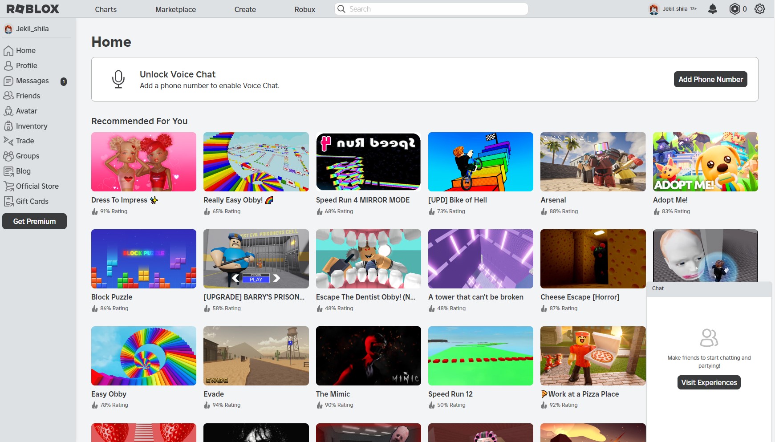Open BARRY'S PRISON game thumbnail
Image resolution: width=775 pixels, height=442 pixels.
coord(256,259)
